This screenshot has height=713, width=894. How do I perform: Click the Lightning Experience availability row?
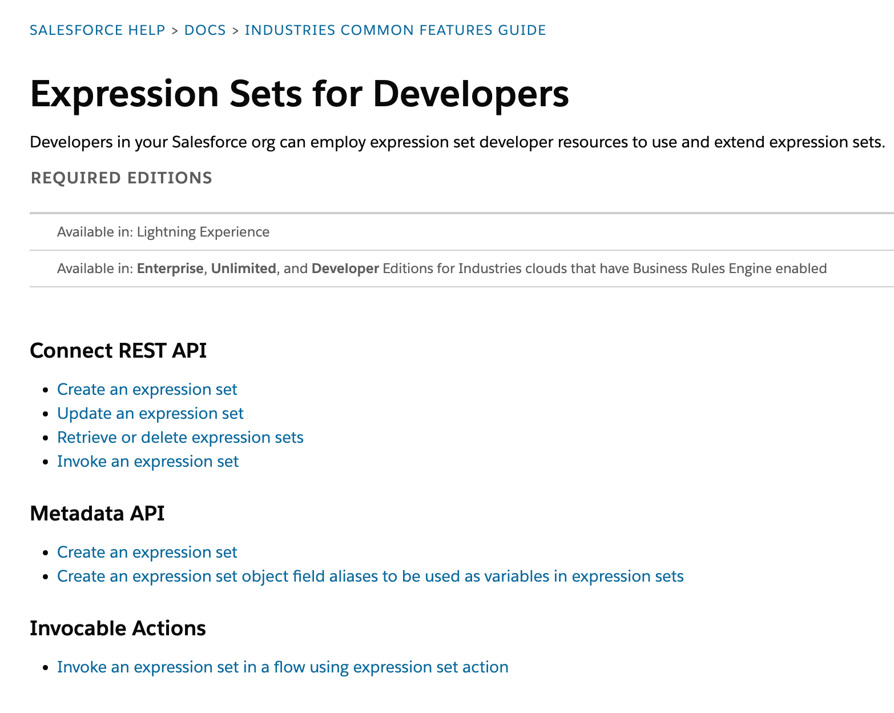(x=163, y=232)
